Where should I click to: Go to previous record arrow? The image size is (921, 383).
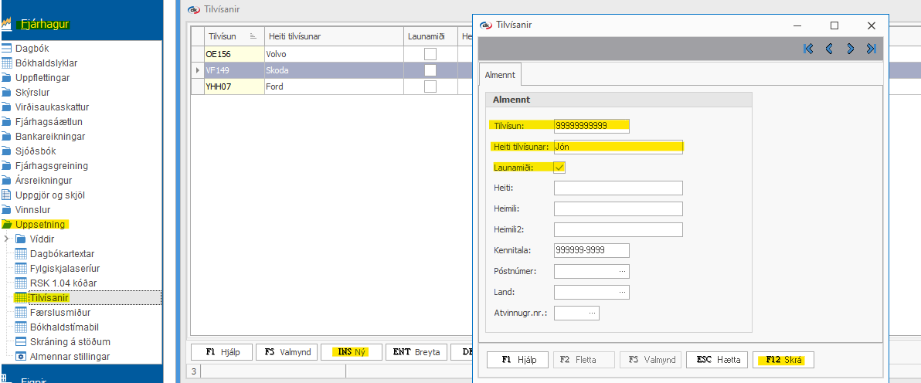(829, 49)
